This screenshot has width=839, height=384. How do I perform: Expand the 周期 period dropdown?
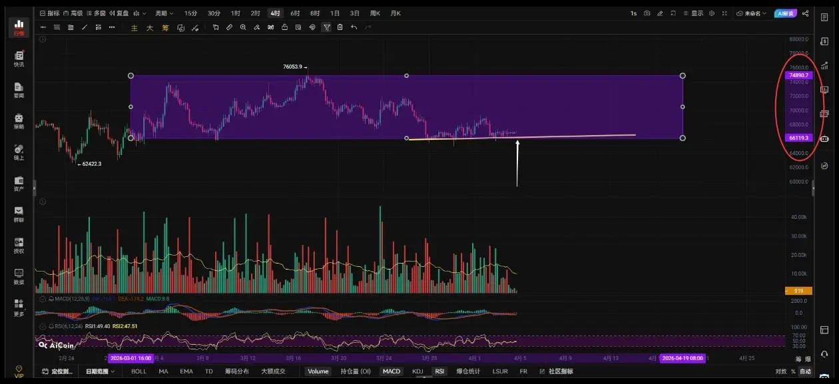(x=164, y=13)
